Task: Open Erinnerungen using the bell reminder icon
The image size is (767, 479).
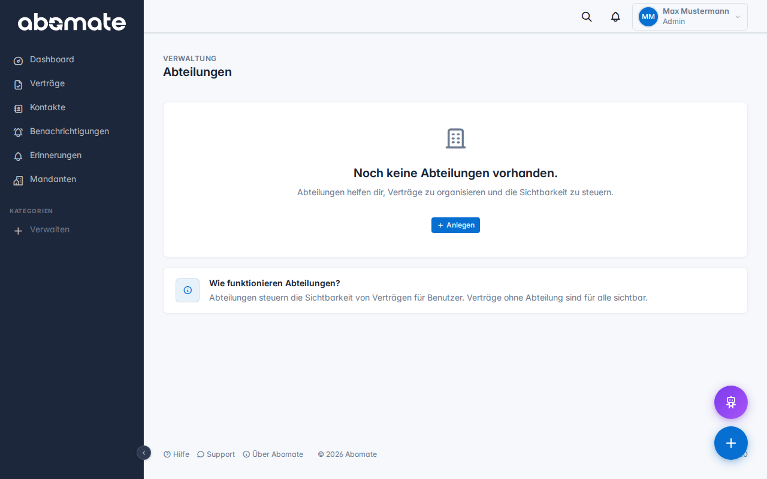Action: (x=18, y=156)
